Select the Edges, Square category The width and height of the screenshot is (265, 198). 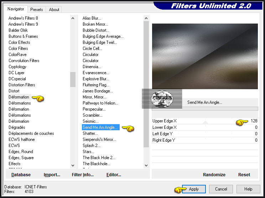point(21,158)
